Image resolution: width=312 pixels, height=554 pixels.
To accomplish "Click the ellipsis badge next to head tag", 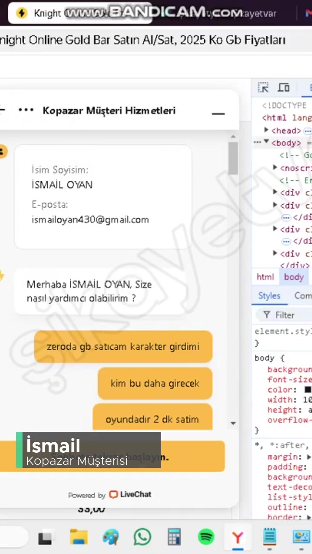I will [307, 131].
